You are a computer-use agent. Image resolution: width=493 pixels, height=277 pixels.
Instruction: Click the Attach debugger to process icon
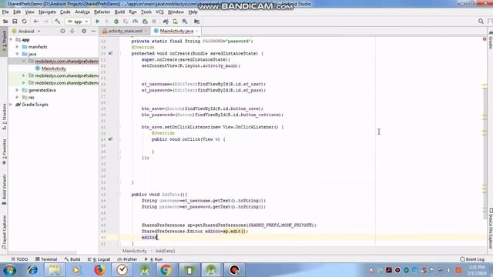click(145, 22)
